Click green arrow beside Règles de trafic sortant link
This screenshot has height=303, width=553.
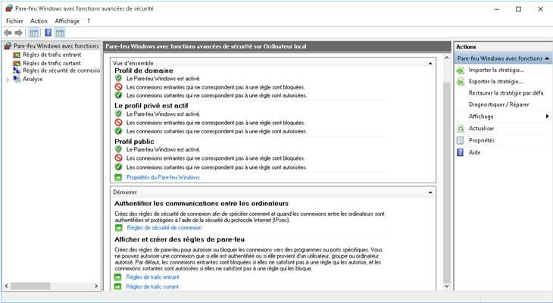[118, 286]
